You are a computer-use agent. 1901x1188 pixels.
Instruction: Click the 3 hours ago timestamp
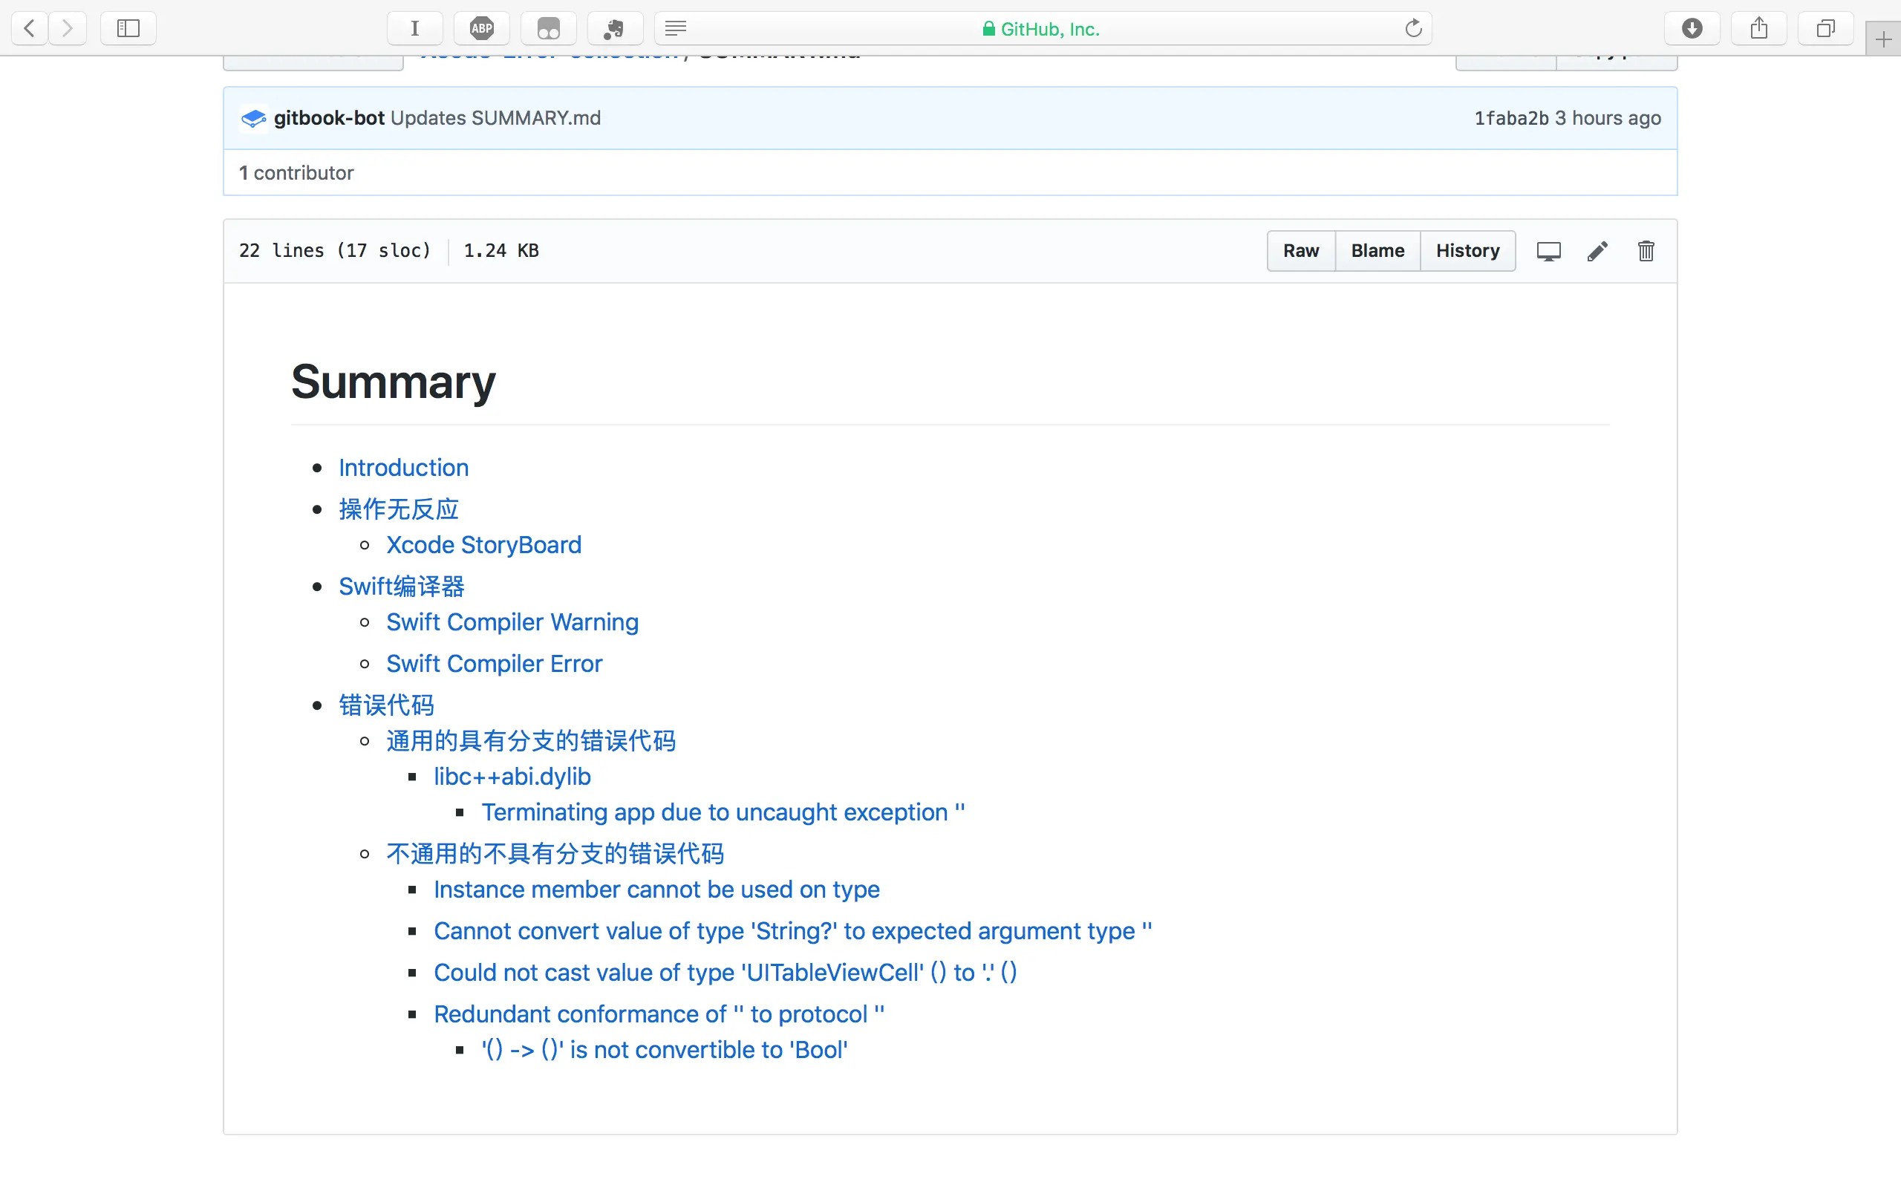pos(1608,118)
